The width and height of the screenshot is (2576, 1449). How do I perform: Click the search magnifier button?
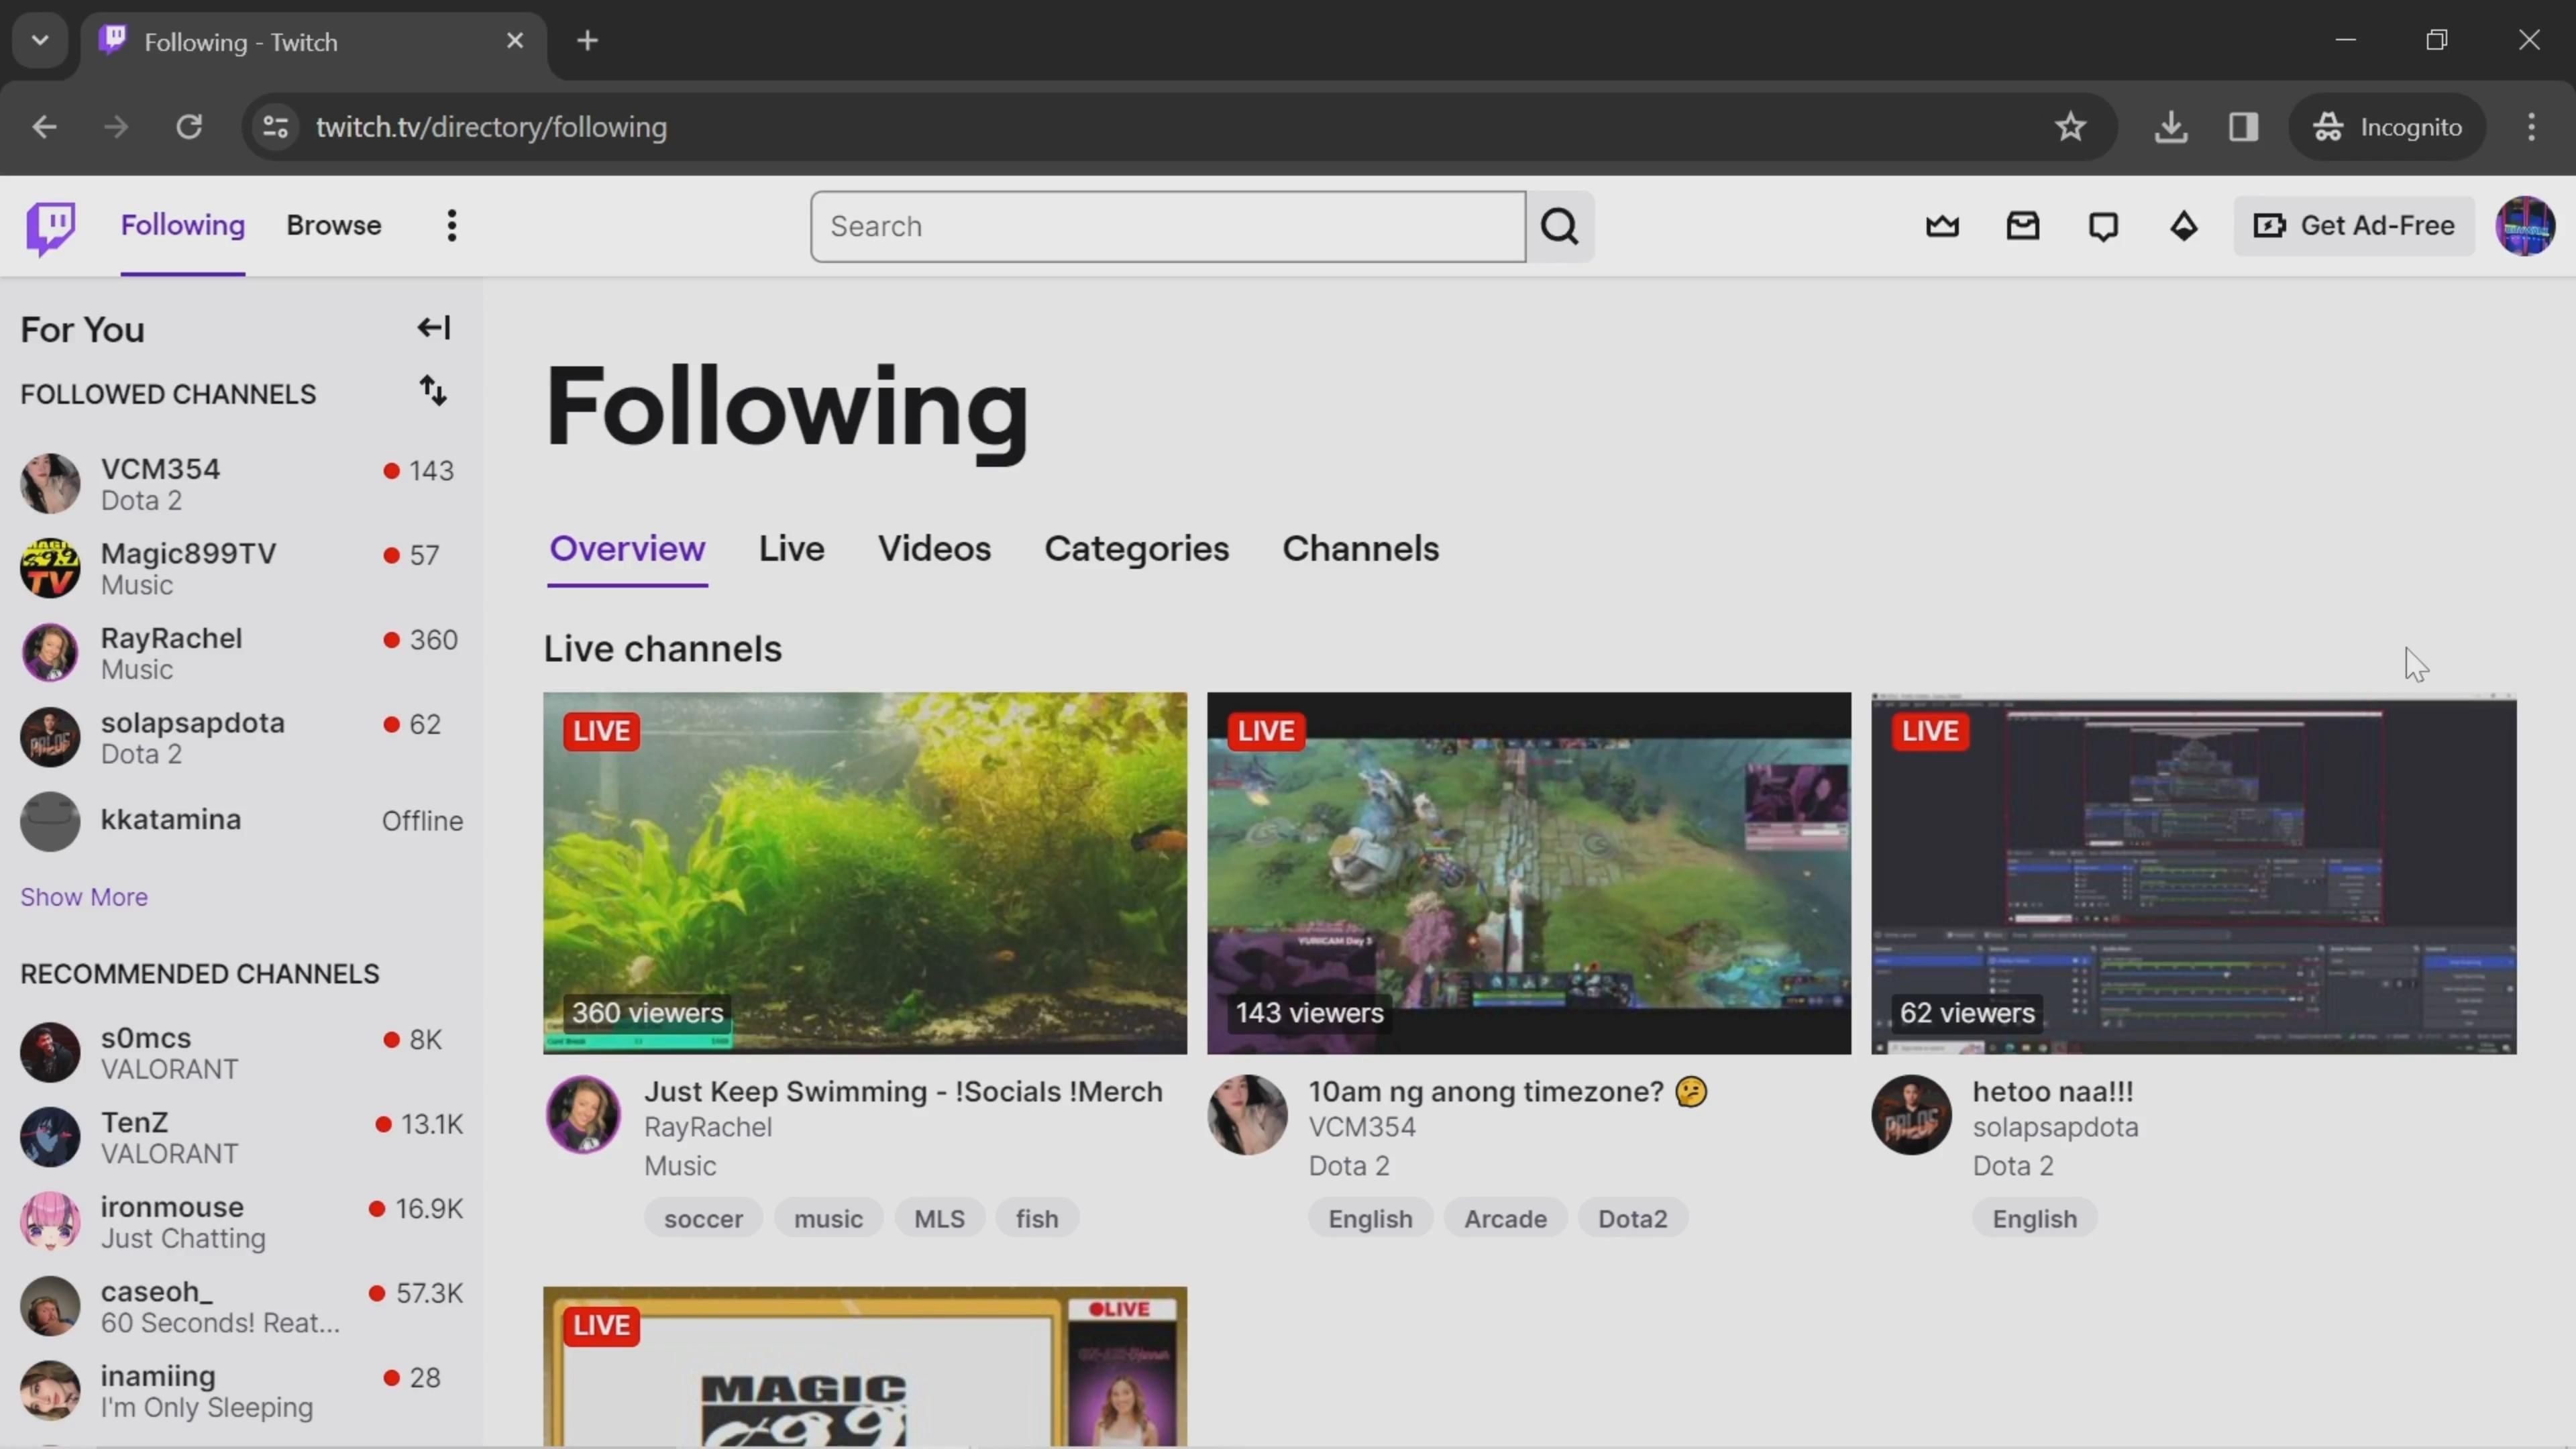[x=1559, y=227]
